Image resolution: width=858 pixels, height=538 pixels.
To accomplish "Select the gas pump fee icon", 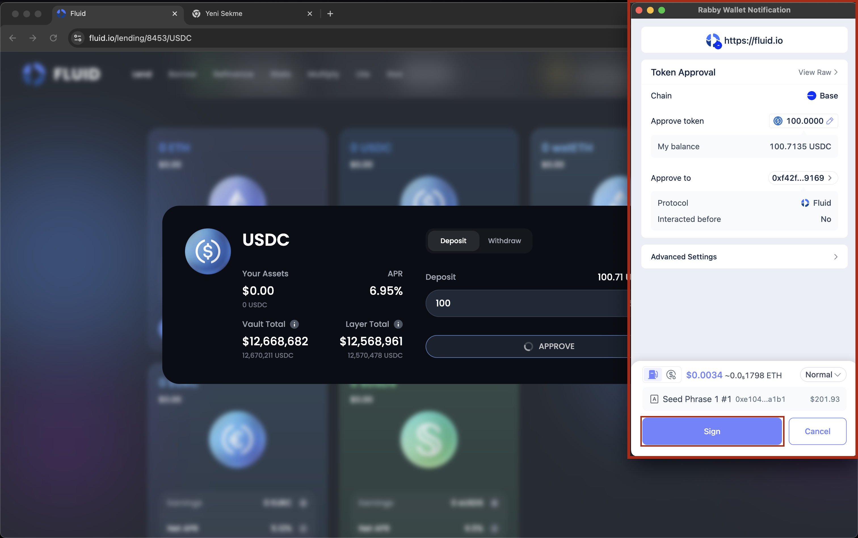I will (x=653, y=375).
